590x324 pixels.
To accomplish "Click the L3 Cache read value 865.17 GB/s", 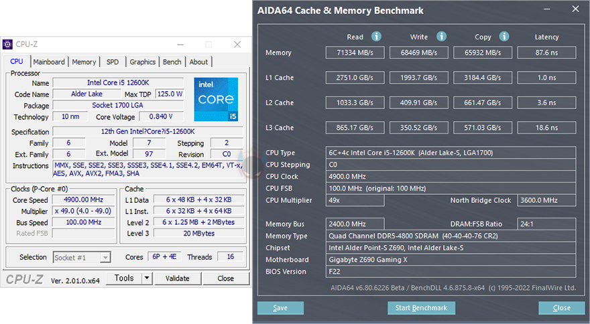I will (x=355, y=128).
